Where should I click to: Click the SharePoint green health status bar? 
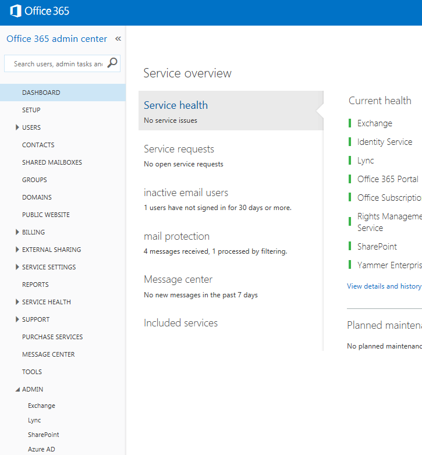[x=350, y=246]
